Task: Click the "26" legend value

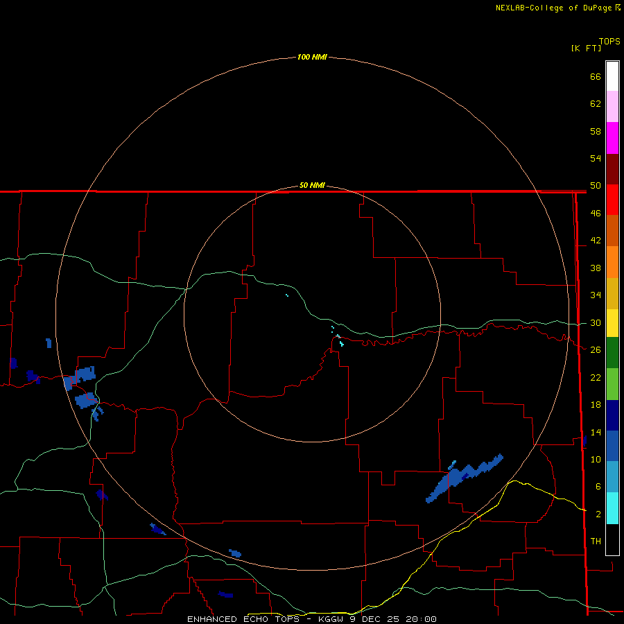Action: tap(596, 350)
